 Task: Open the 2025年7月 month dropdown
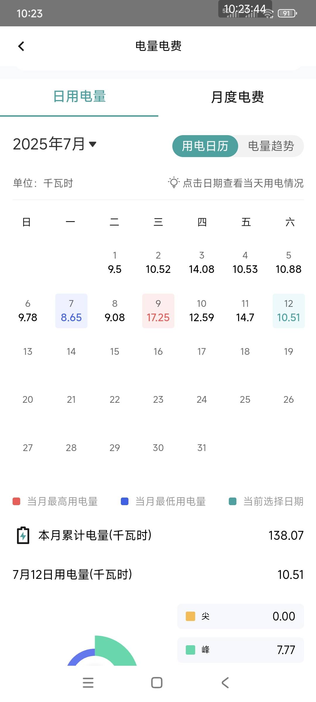tap(55, 144)
